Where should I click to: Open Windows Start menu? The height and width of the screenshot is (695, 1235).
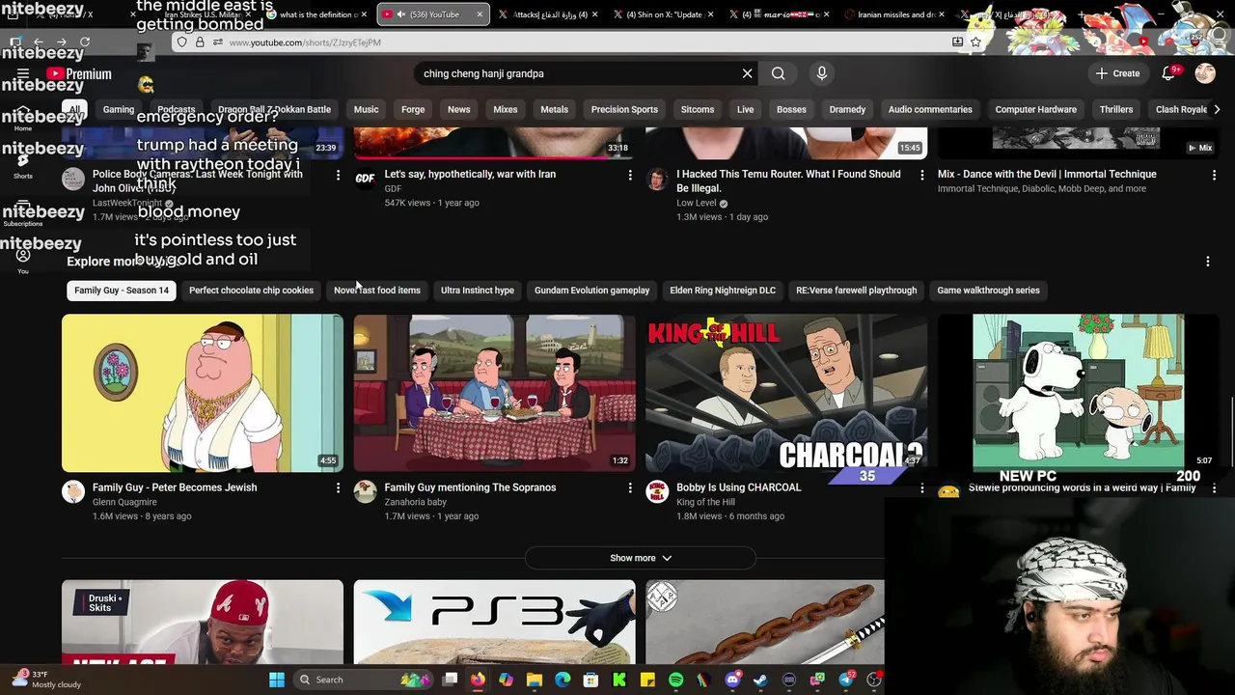pos(277,680)
